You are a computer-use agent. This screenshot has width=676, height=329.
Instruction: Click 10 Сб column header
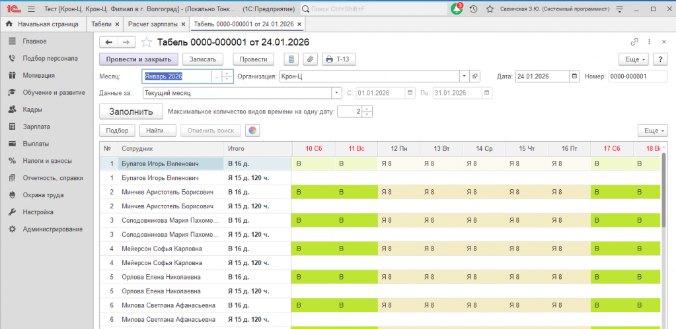314,149
